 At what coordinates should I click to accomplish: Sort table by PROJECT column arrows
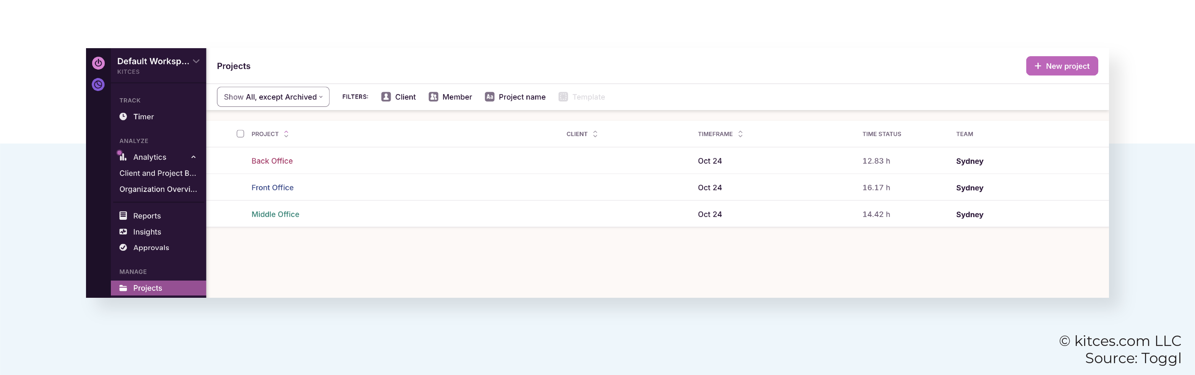[286, 134]
